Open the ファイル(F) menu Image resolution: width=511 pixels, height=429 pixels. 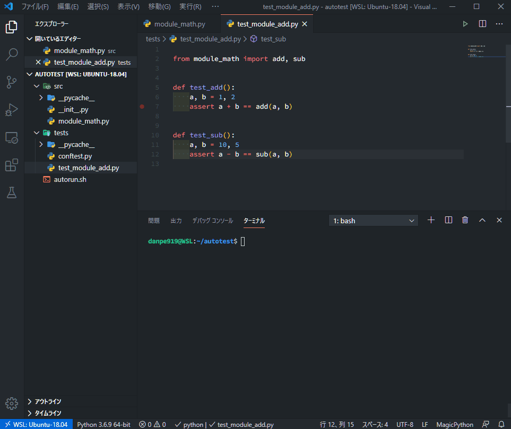click(35, 6)
